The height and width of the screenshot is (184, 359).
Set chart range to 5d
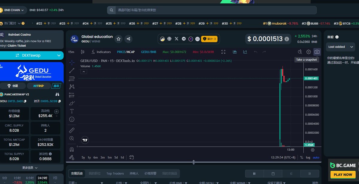(x=116, y=158)
